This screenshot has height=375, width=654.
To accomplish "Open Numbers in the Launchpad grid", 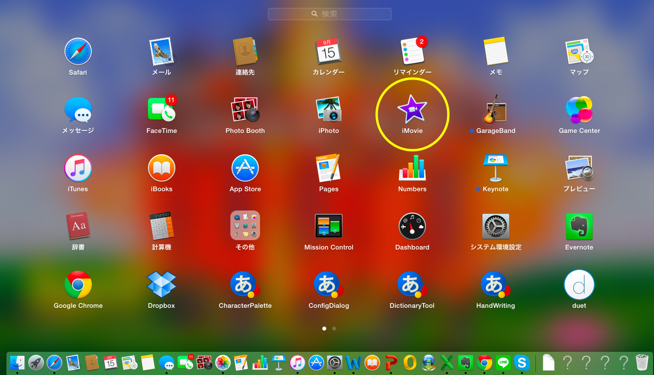I will pyautogui.click(x=412, y=168).
